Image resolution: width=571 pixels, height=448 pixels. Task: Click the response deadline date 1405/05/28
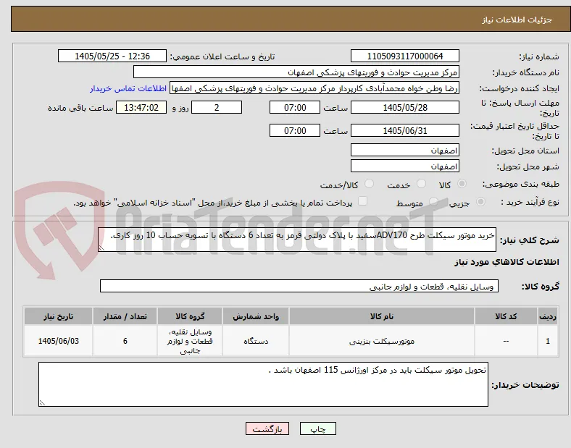(x=405, y=107)
